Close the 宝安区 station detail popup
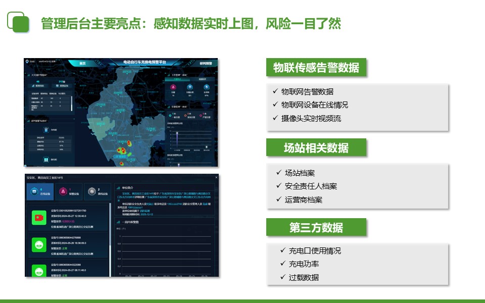485x303 pixels. (x=216, y=177)
